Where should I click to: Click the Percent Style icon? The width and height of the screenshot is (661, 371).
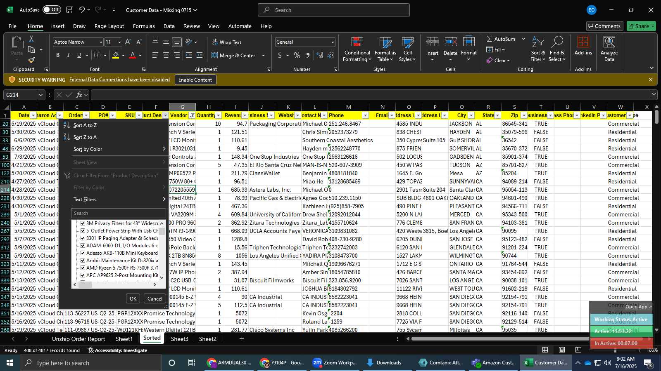click(x=297, y=55)
